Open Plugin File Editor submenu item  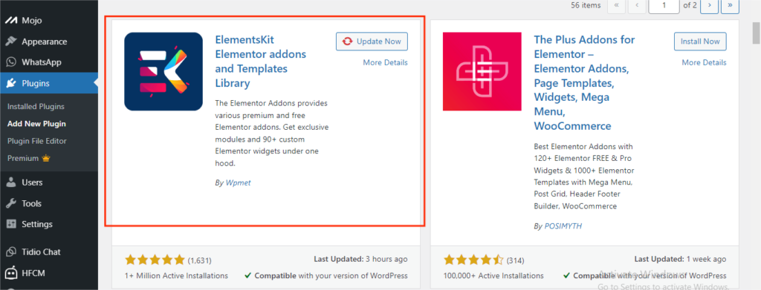pyautogui.click(x=37, y=141)
